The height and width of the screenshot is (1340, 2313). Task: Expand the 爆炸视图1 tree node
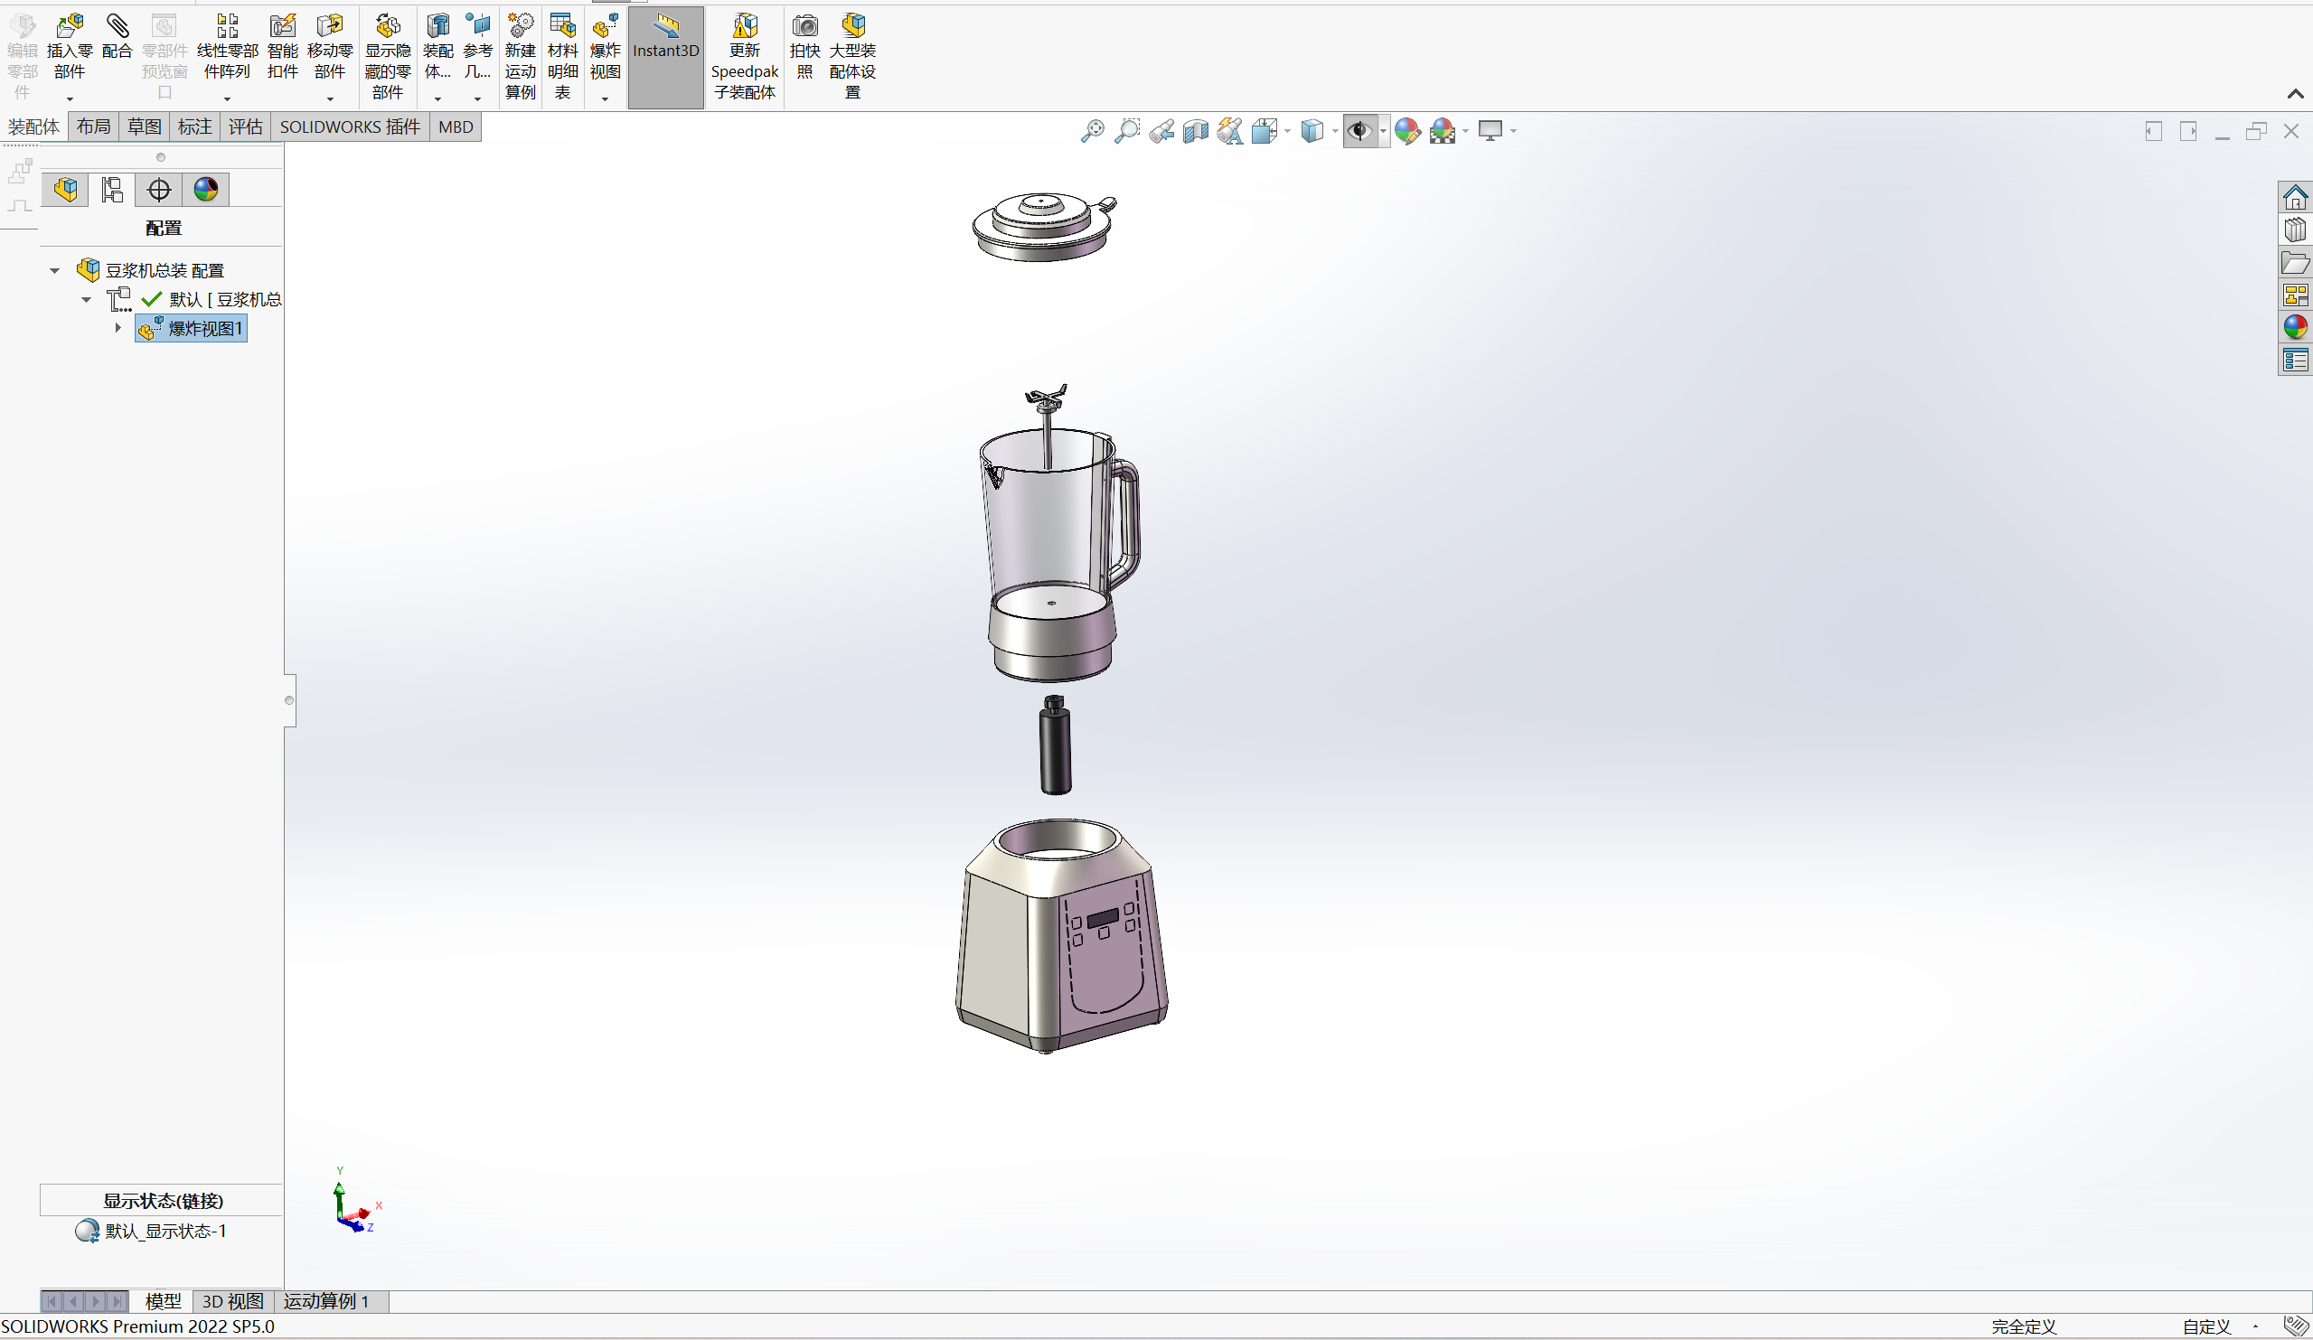click(118, 328)
